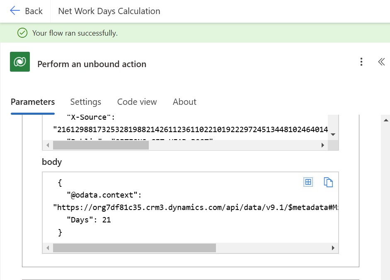This screenshot has height=280, width=390.
Task: Click the "X-Source" header key
Action: tap(91, 117)
